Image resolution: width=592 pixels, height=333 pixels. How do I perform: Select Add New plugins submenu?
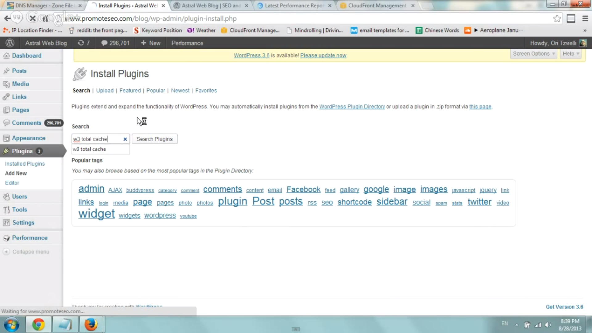click(16, 173)
